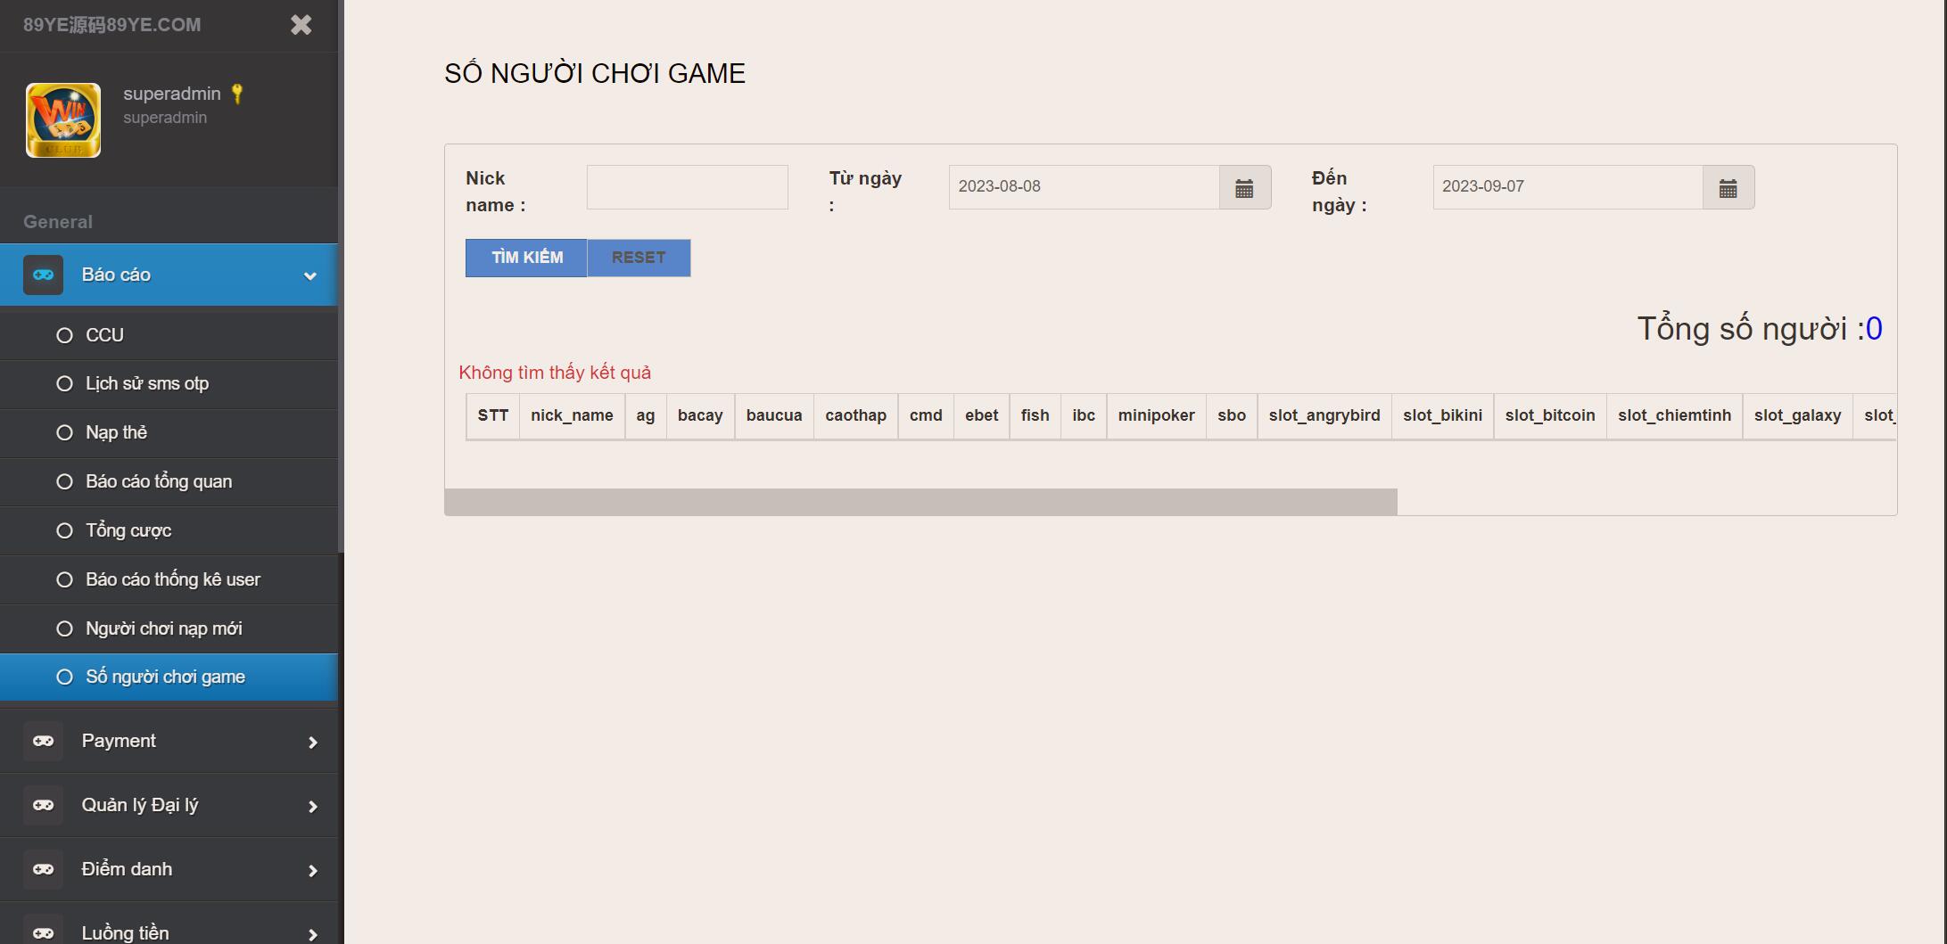The image size is (1947, 944).
Task: Click the ibc column header
Action: click(1084, 416)
